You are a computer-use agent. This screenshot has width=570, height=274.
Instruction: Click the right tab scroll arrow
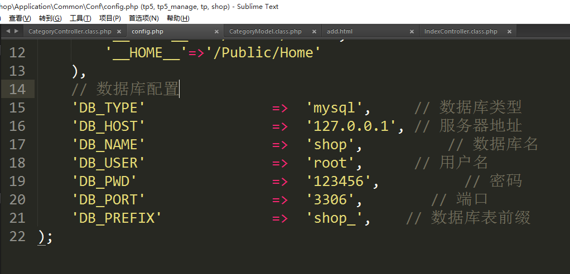point(16,31)
